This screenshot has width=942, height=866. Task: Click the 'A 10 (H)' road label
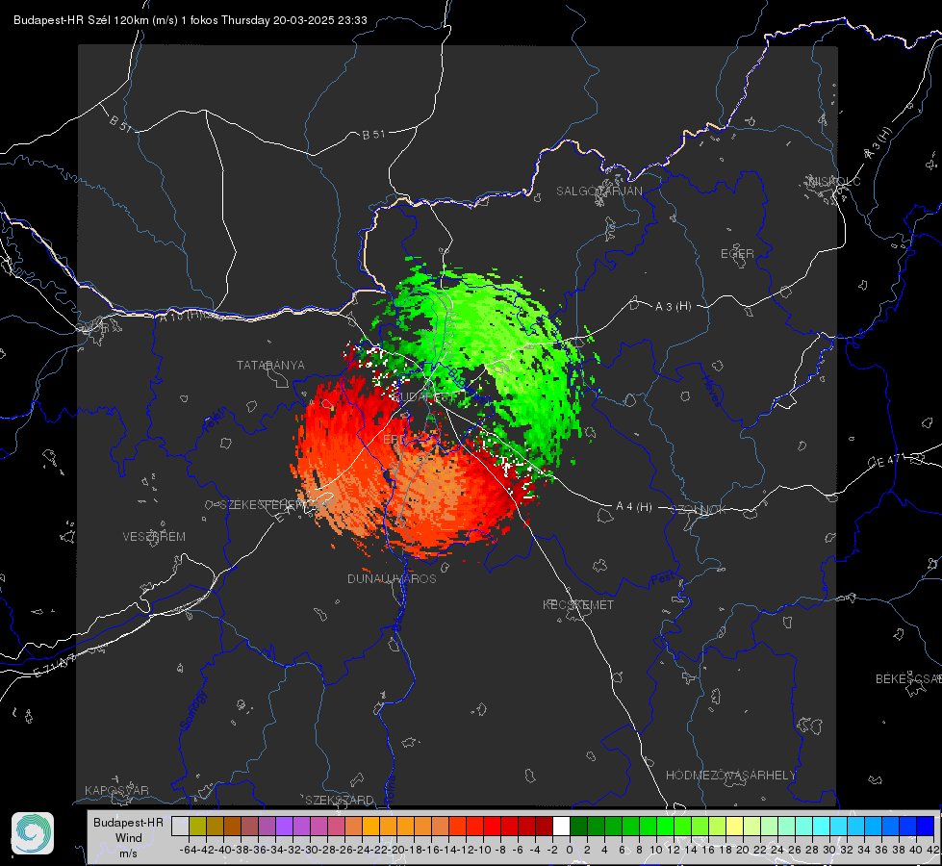tap(182, 316)
